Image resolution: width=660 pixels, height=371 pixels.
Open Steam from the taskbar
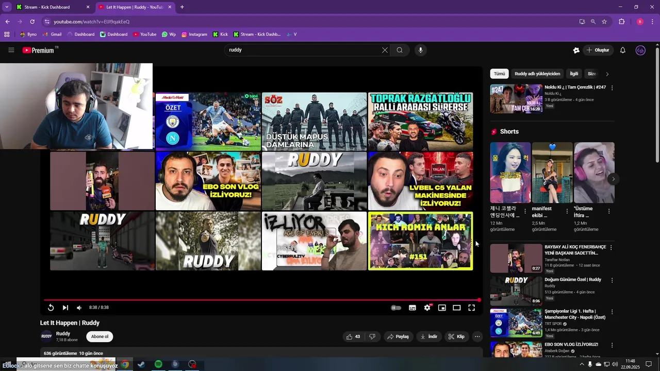pyautogui.click(x=141, y=364)
